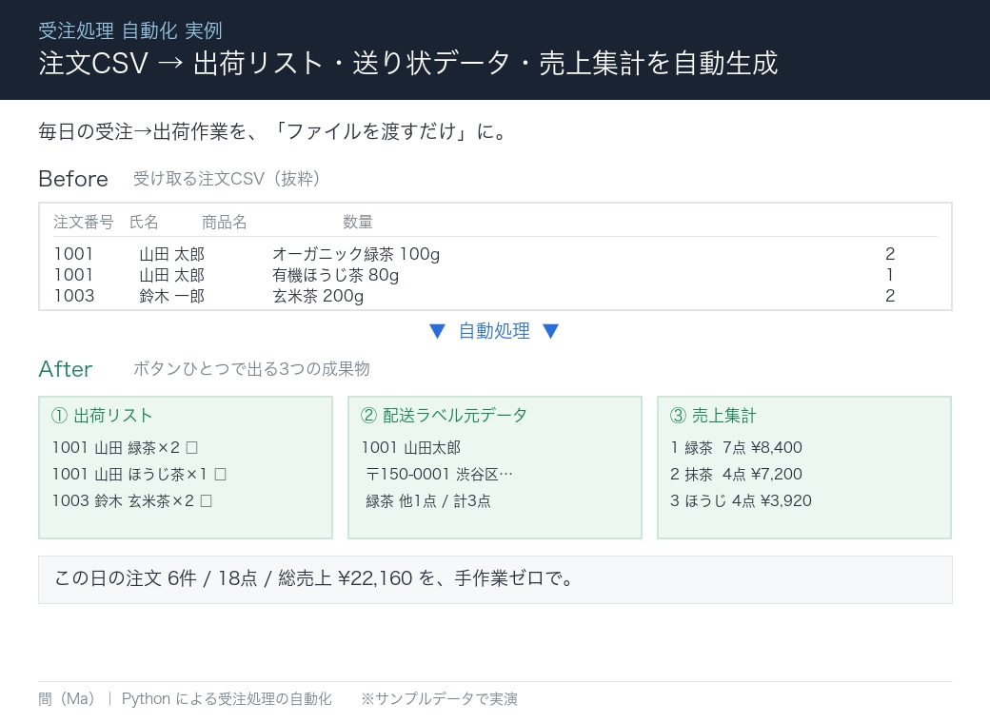Click the label line 1001 山田太郎
Viewport: 990px width, 723px height.
[x=411, y=448]
